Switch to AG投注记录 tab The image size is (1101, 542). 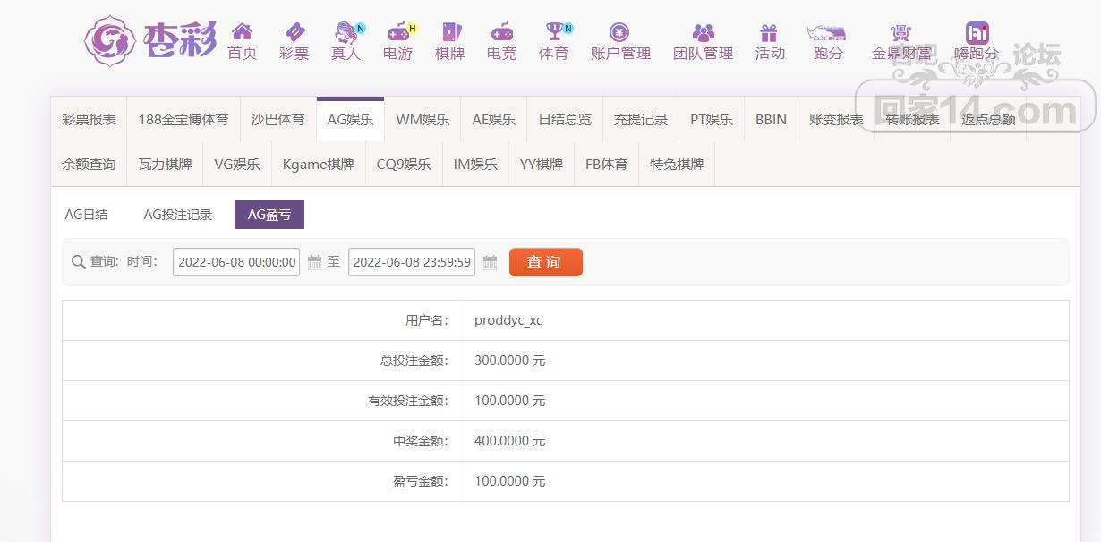[x=178, y=215]
